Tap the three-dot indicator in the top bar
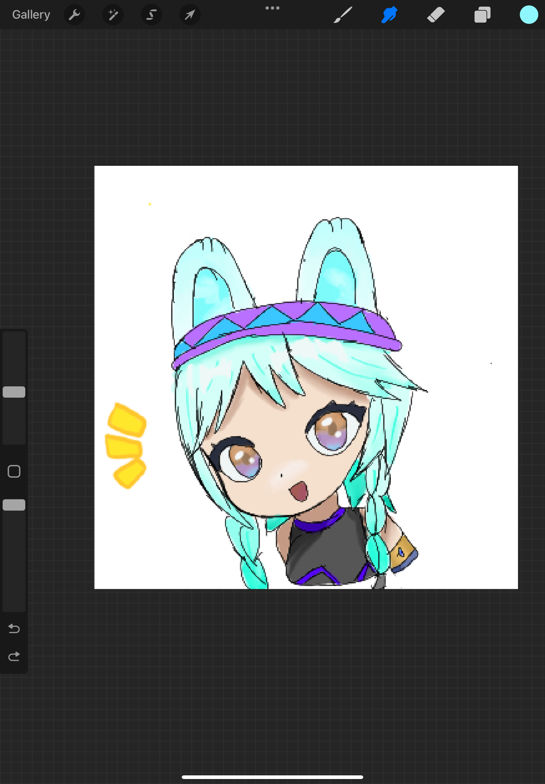Screen dimensions: 545x784 point(272,7)
